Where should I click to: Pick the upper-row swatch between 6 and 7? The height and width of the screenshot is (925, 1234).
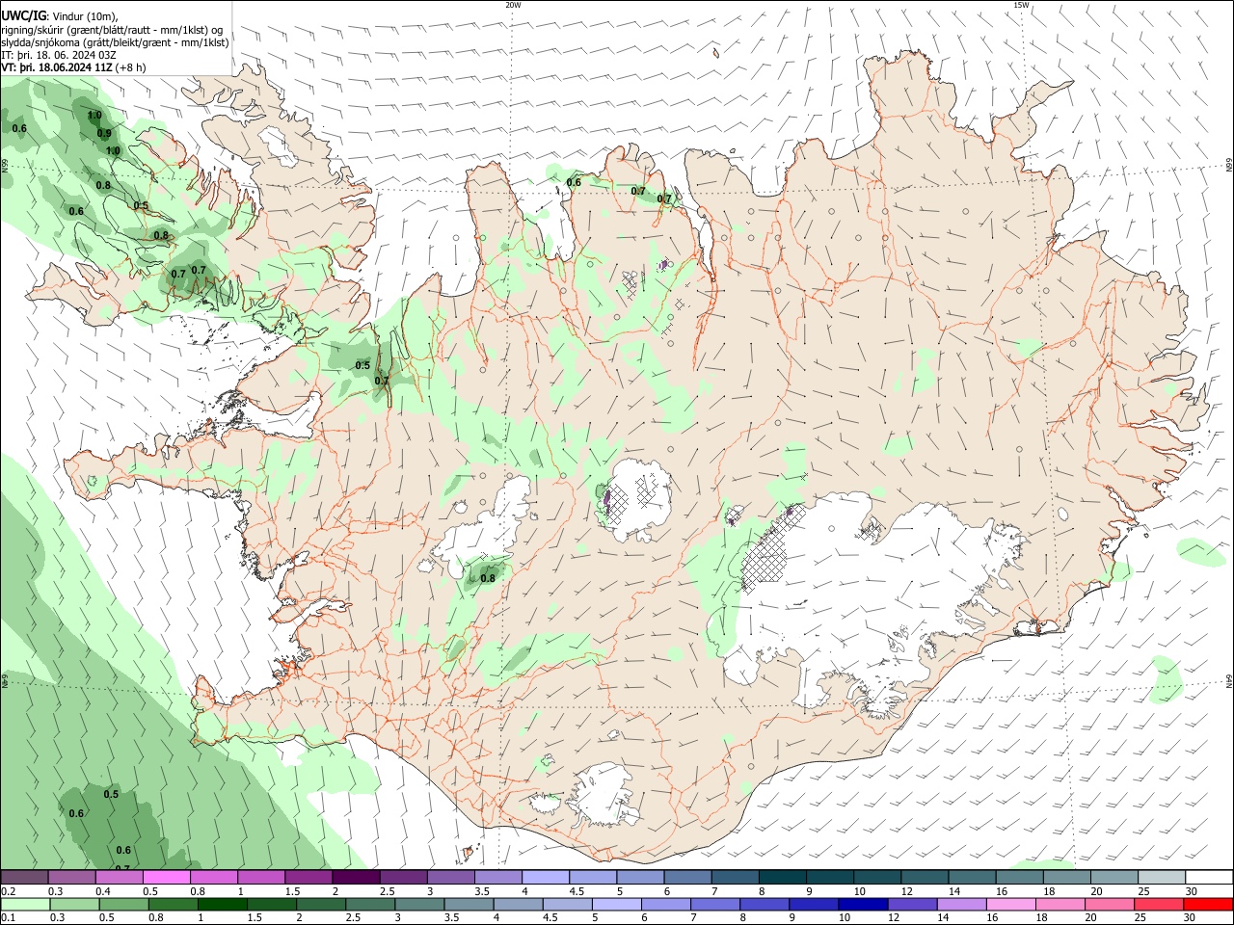687,877
